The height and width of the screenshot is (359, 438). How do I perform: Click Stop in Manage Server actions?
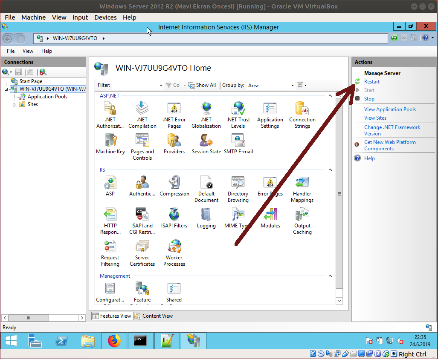369,99
